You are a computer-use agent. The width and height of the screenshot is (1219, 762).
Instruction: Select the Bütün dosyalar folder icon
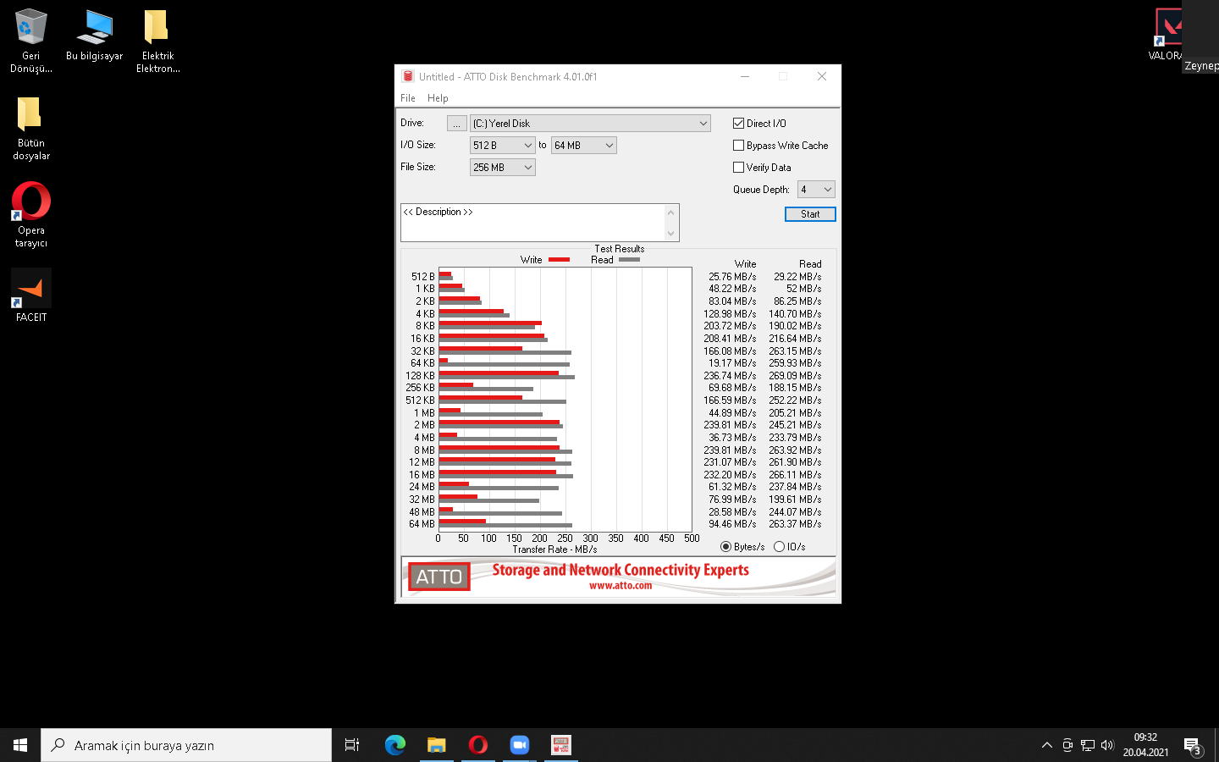[x=31, y=128]
